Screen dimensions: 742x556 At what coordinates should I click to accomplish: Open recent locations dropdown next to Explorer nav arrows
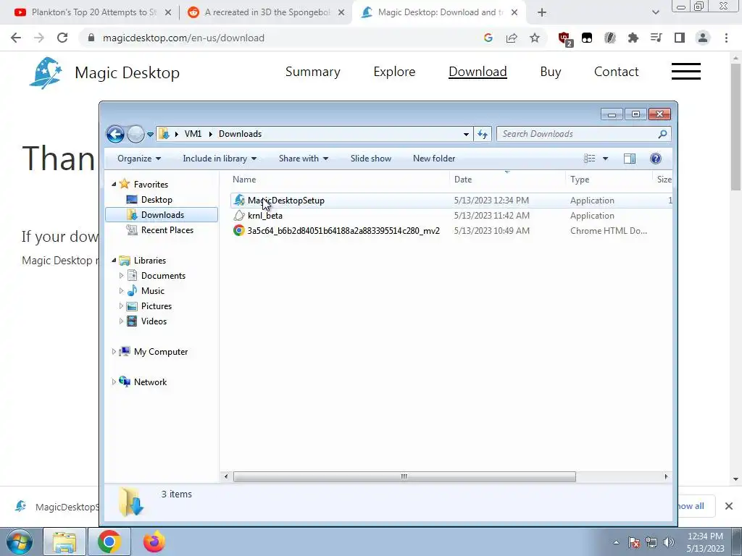[x=151, y=134]
